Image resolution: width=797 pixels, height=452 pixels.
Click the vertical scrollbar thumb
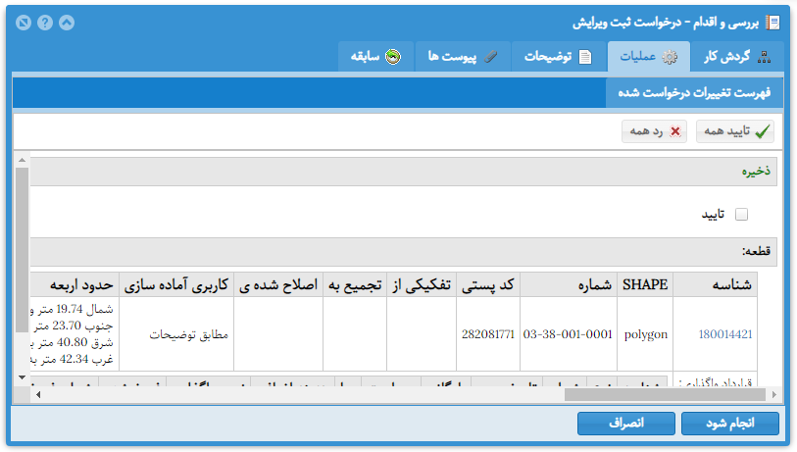pos(22,250)
